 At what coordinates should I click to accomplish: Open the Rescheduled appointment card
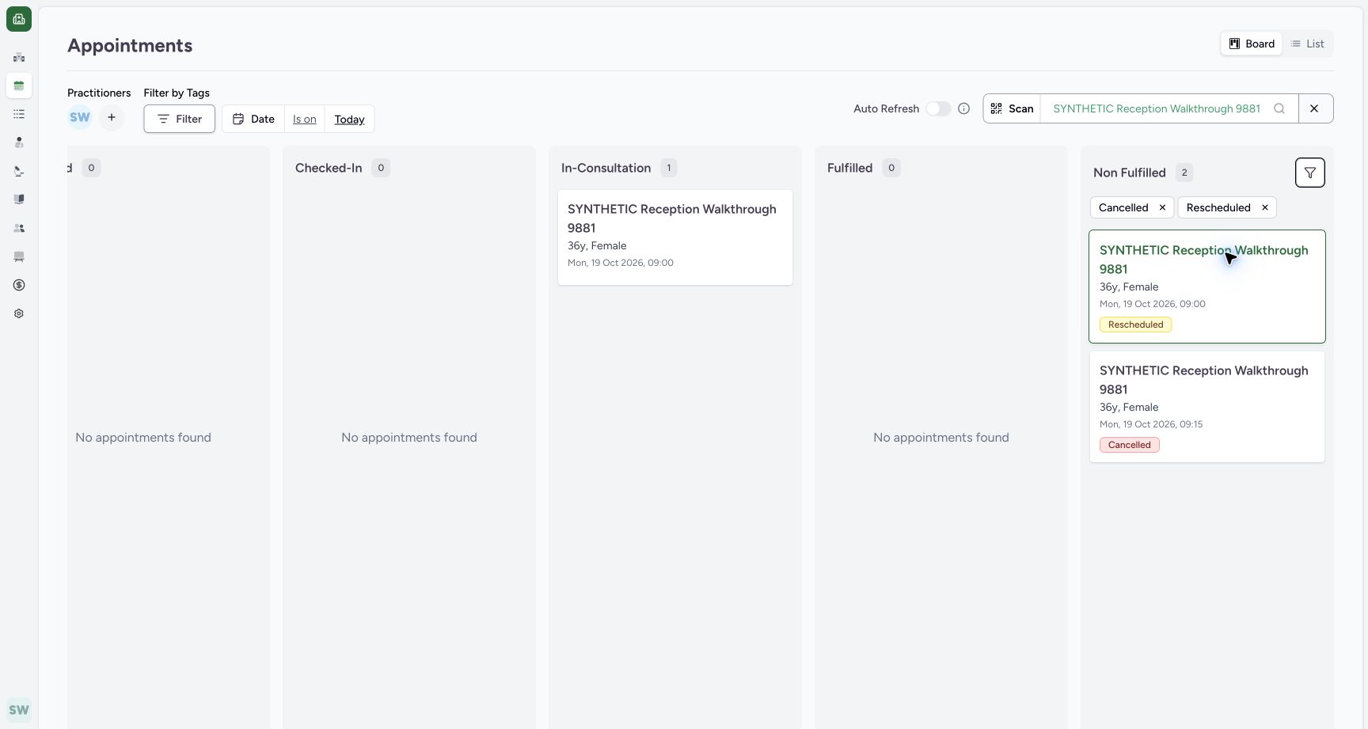pos(1207,287)
